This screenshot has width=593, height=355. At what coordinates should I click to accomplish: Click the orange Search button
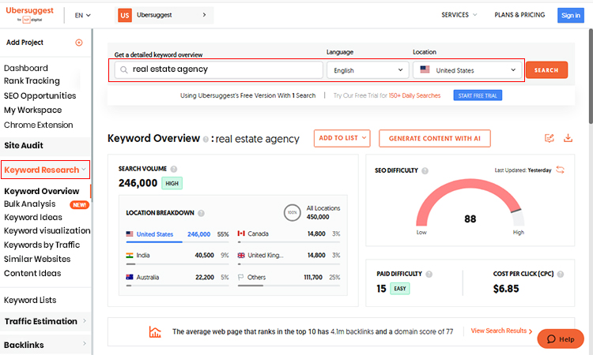click(x=546, y=70)
